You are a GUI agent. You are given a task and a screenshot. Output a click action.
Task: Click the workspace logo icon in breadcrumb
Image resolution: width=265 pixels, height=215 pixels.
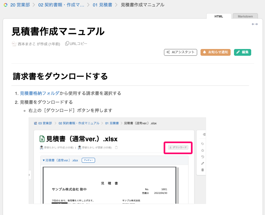pos(6,5)
